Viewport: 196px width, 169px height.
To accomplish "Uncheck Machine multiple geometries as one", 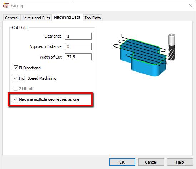I will [x=16, y=99].
